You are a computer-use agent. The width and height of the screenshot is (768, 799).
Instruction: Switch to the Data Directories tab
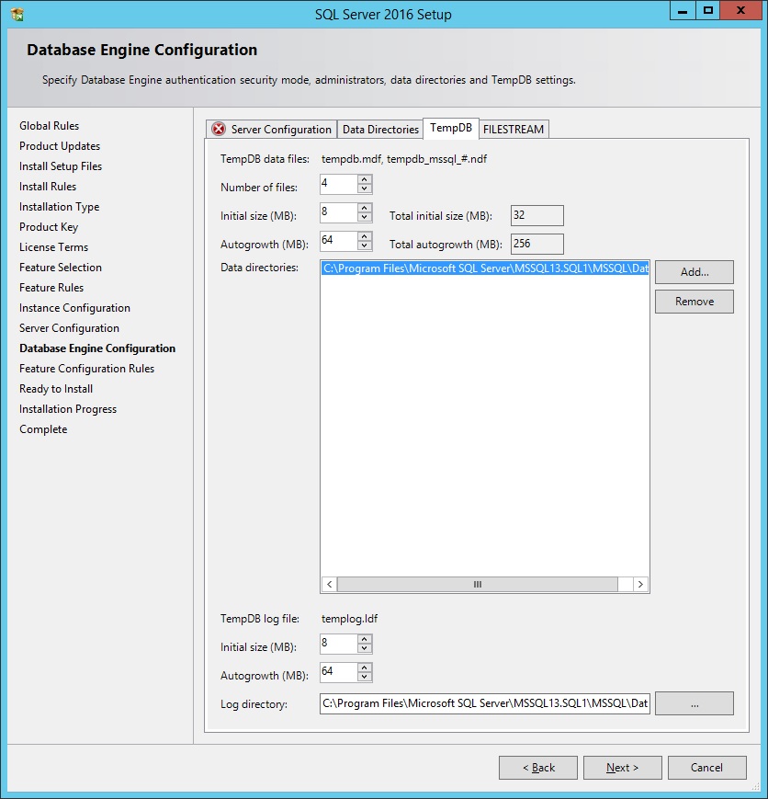380,129
